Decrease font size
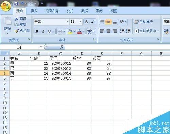 93,22
